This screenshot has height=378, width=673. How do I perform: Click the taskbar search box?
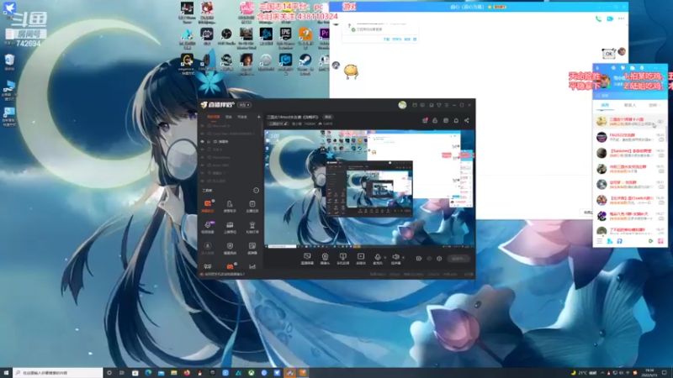pyautogui.click(x=58, y=373)
